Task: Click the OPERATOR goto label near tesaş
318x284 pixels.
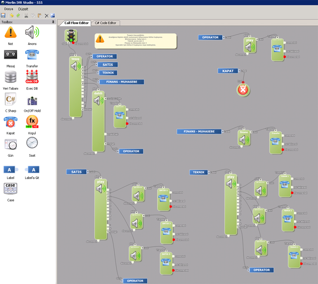Action: tap(105, 56)
